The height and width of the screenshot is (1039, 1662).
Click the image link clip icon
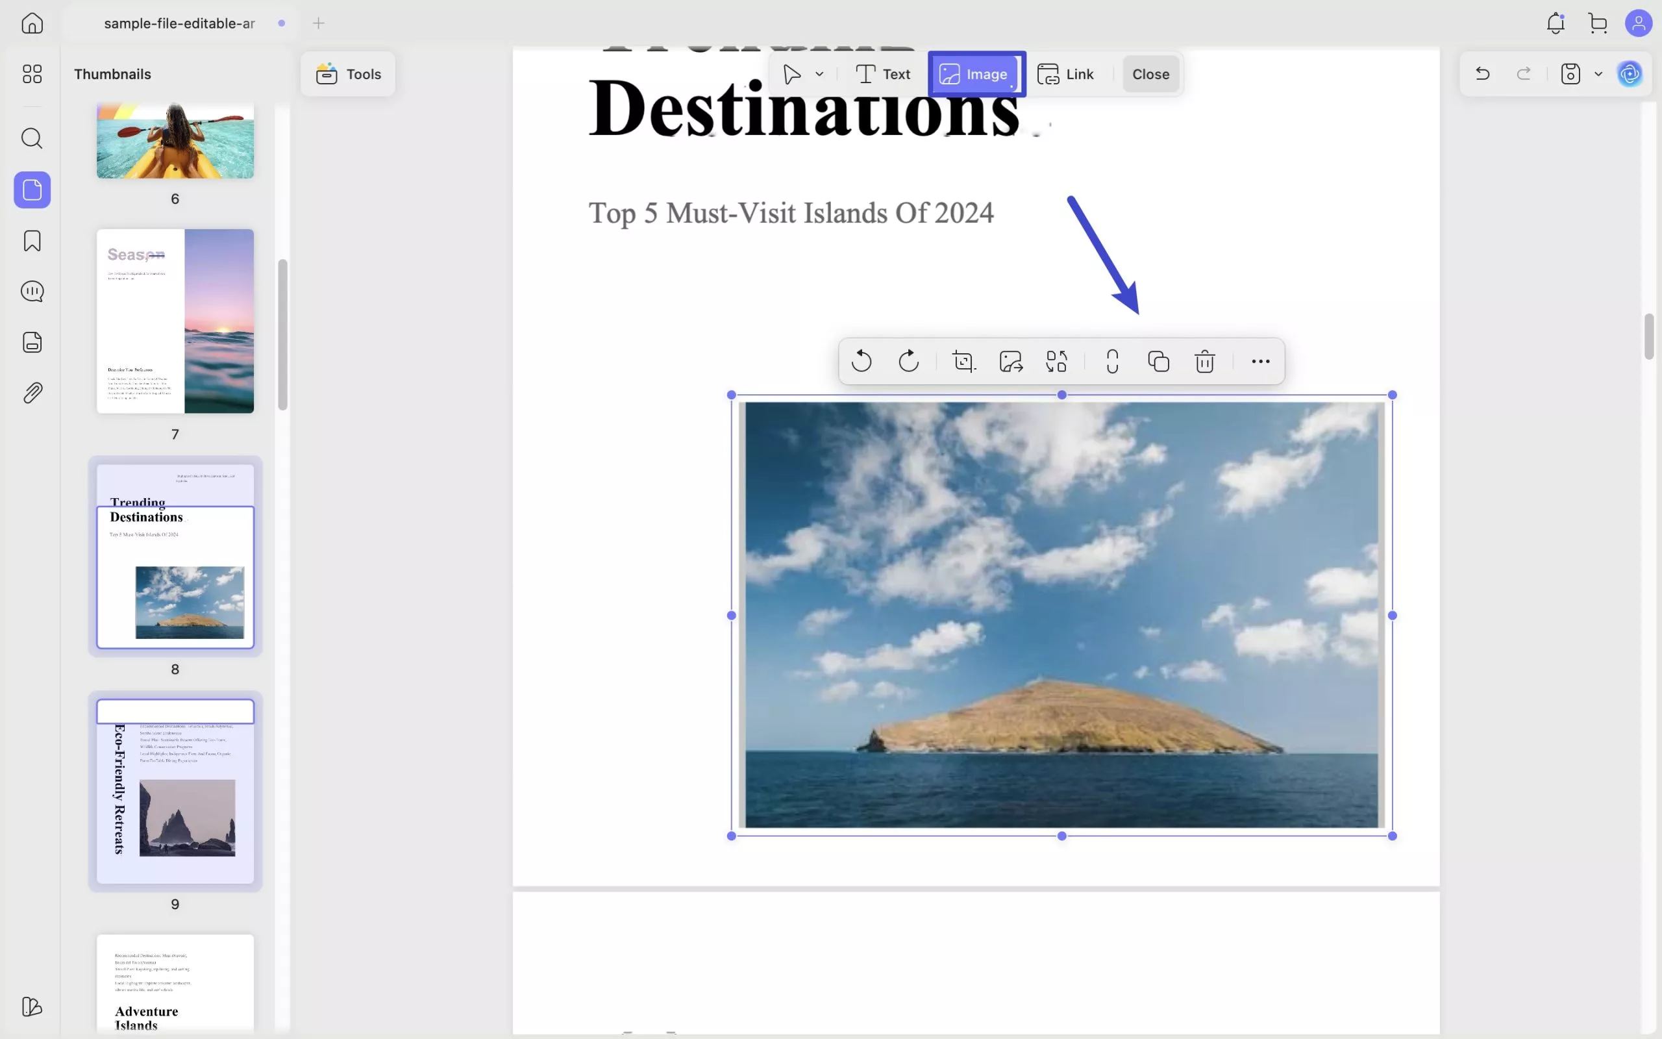click(1113, 362)
